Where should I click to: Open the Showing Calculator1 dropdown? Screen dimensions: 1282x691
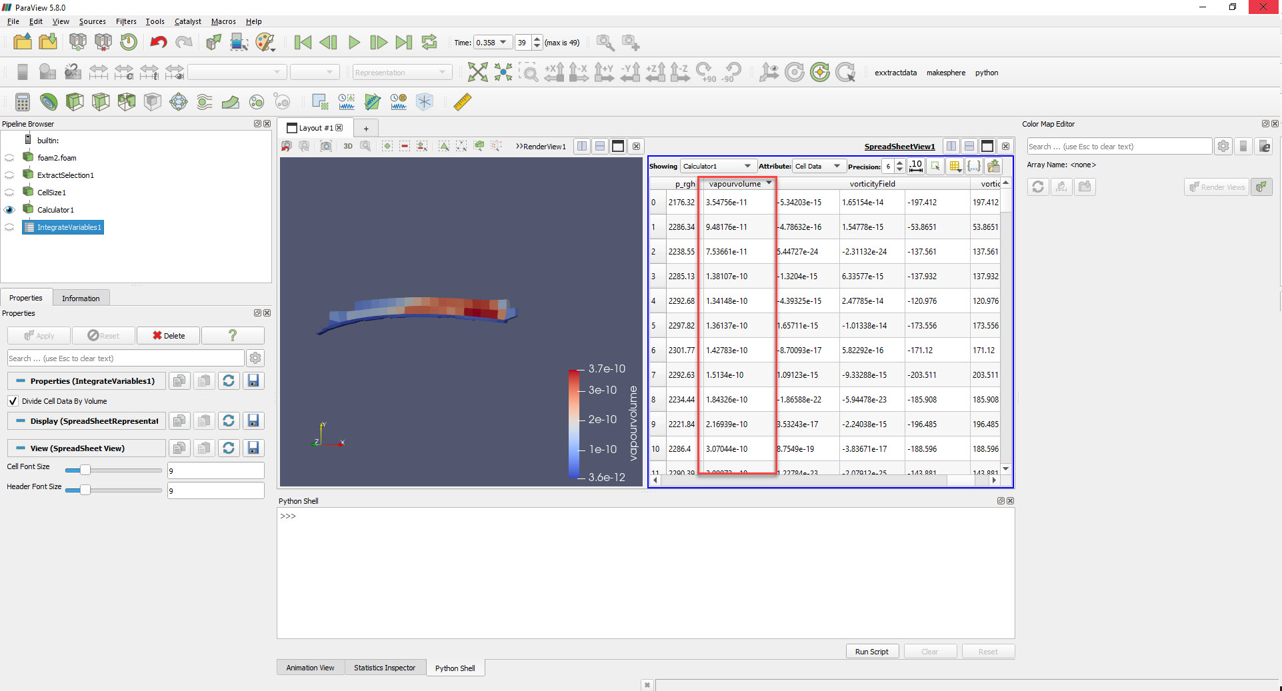click(x=717, y=166)
